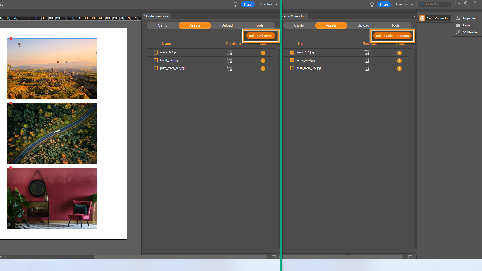Screen dimensions: 482x271
Task: Open the right Essentials workspace dropdown
Action: pyautogui.click(x=404, y=4)
